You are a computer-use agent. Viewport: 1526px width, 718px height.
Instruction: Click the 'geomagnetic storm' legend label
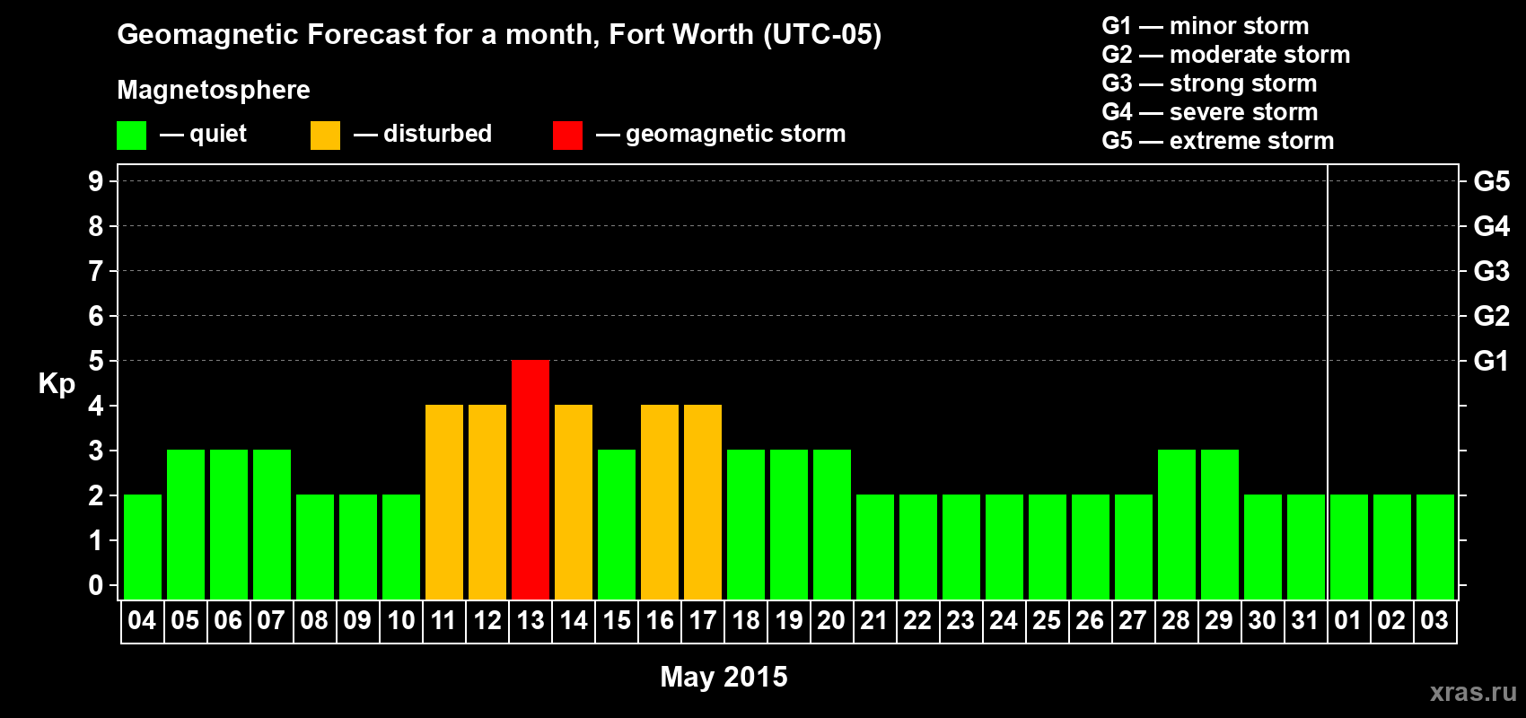(736, 135)
